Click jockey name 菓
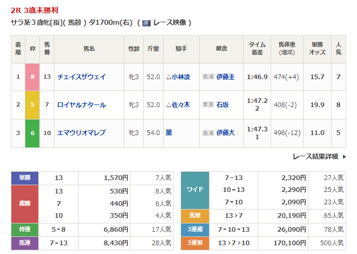 point(169,133)
